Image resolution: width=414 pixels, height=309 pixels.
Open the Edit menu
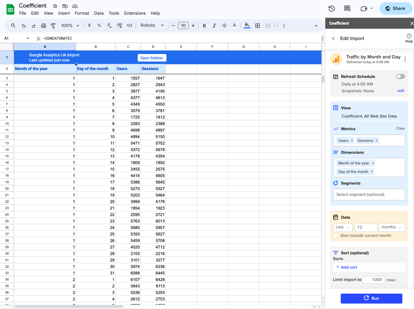click(35, 13)
